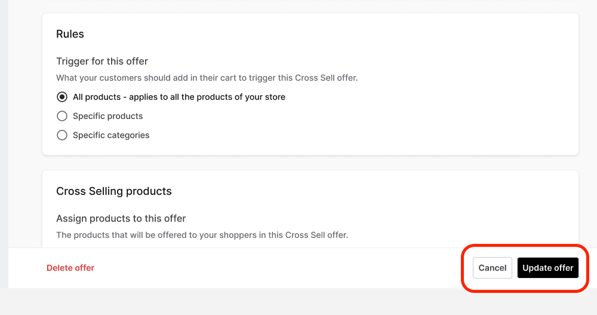Choose the Specific products radio circle

62,116
